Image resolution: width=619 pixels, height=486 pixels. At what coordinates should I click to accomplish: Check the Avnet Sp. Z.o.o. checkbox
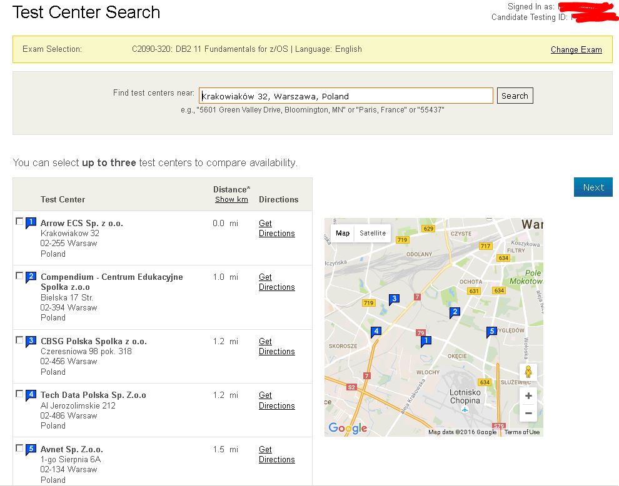[x=19, y=448]
